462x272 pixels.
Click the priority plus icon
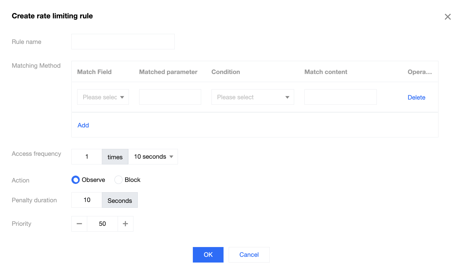point(125,224)
